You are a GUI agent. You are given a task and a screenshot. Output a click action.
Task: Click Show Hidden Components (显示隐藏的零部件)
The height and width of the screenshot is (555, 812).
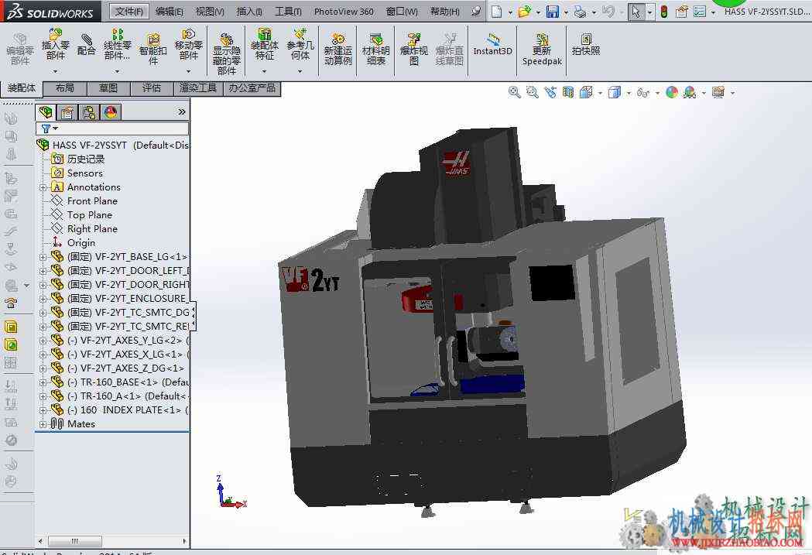pos(226,54)
